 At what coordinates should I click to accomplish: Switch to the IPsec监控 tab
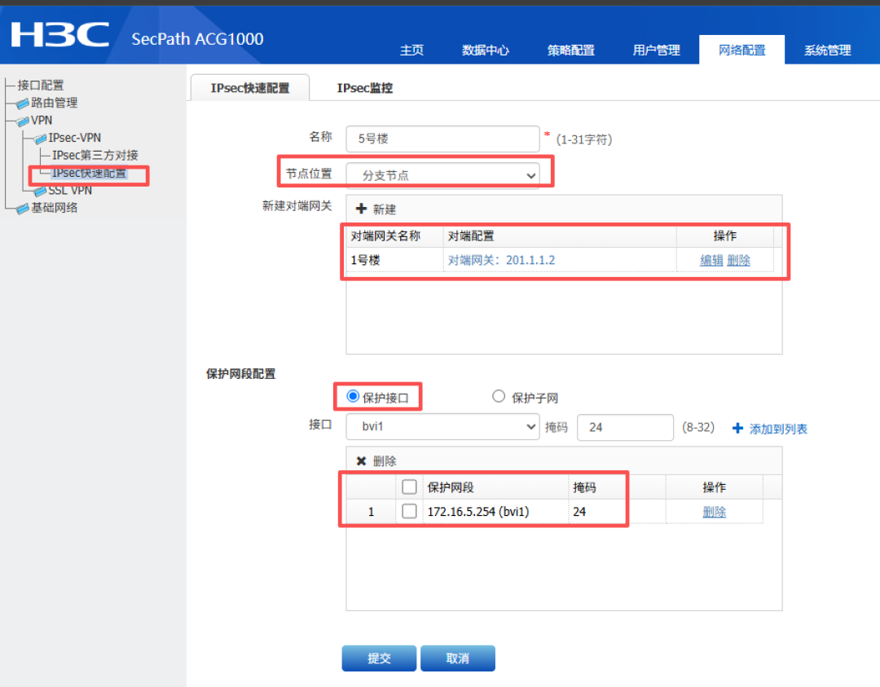(365, 88)
